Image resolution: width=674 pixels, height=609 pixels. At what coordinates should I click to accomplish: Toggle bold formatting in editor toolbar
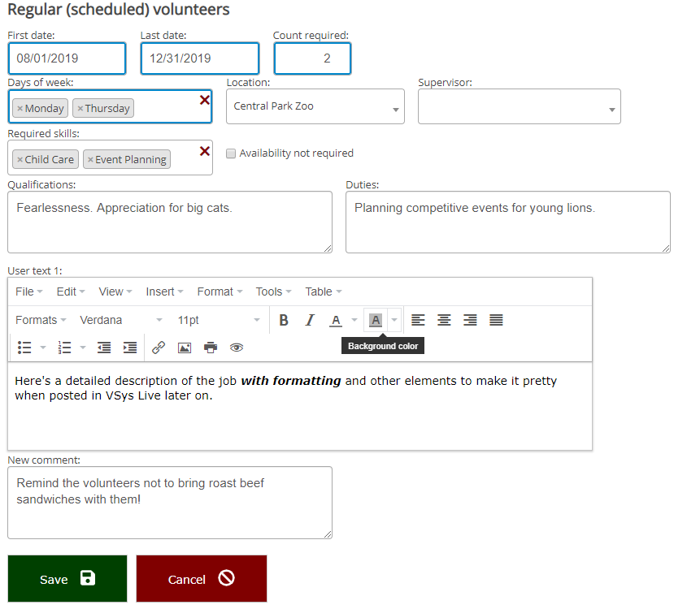point(284,320)
